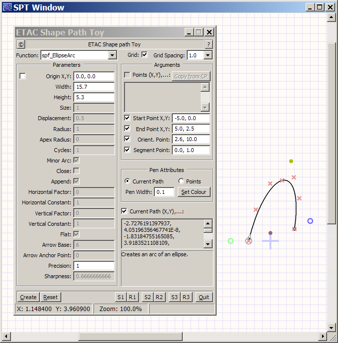Open the Set Colour picker
Image resolution: width=338 pixels, height=343 pixels.
coord(194,192)
